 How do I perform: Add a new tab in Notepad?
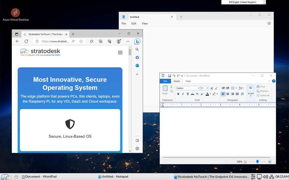[181, 17]
